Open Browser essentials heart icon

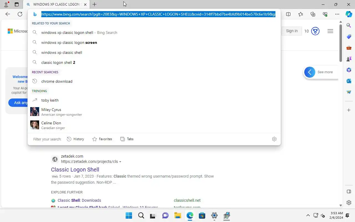tap(325, 14)
